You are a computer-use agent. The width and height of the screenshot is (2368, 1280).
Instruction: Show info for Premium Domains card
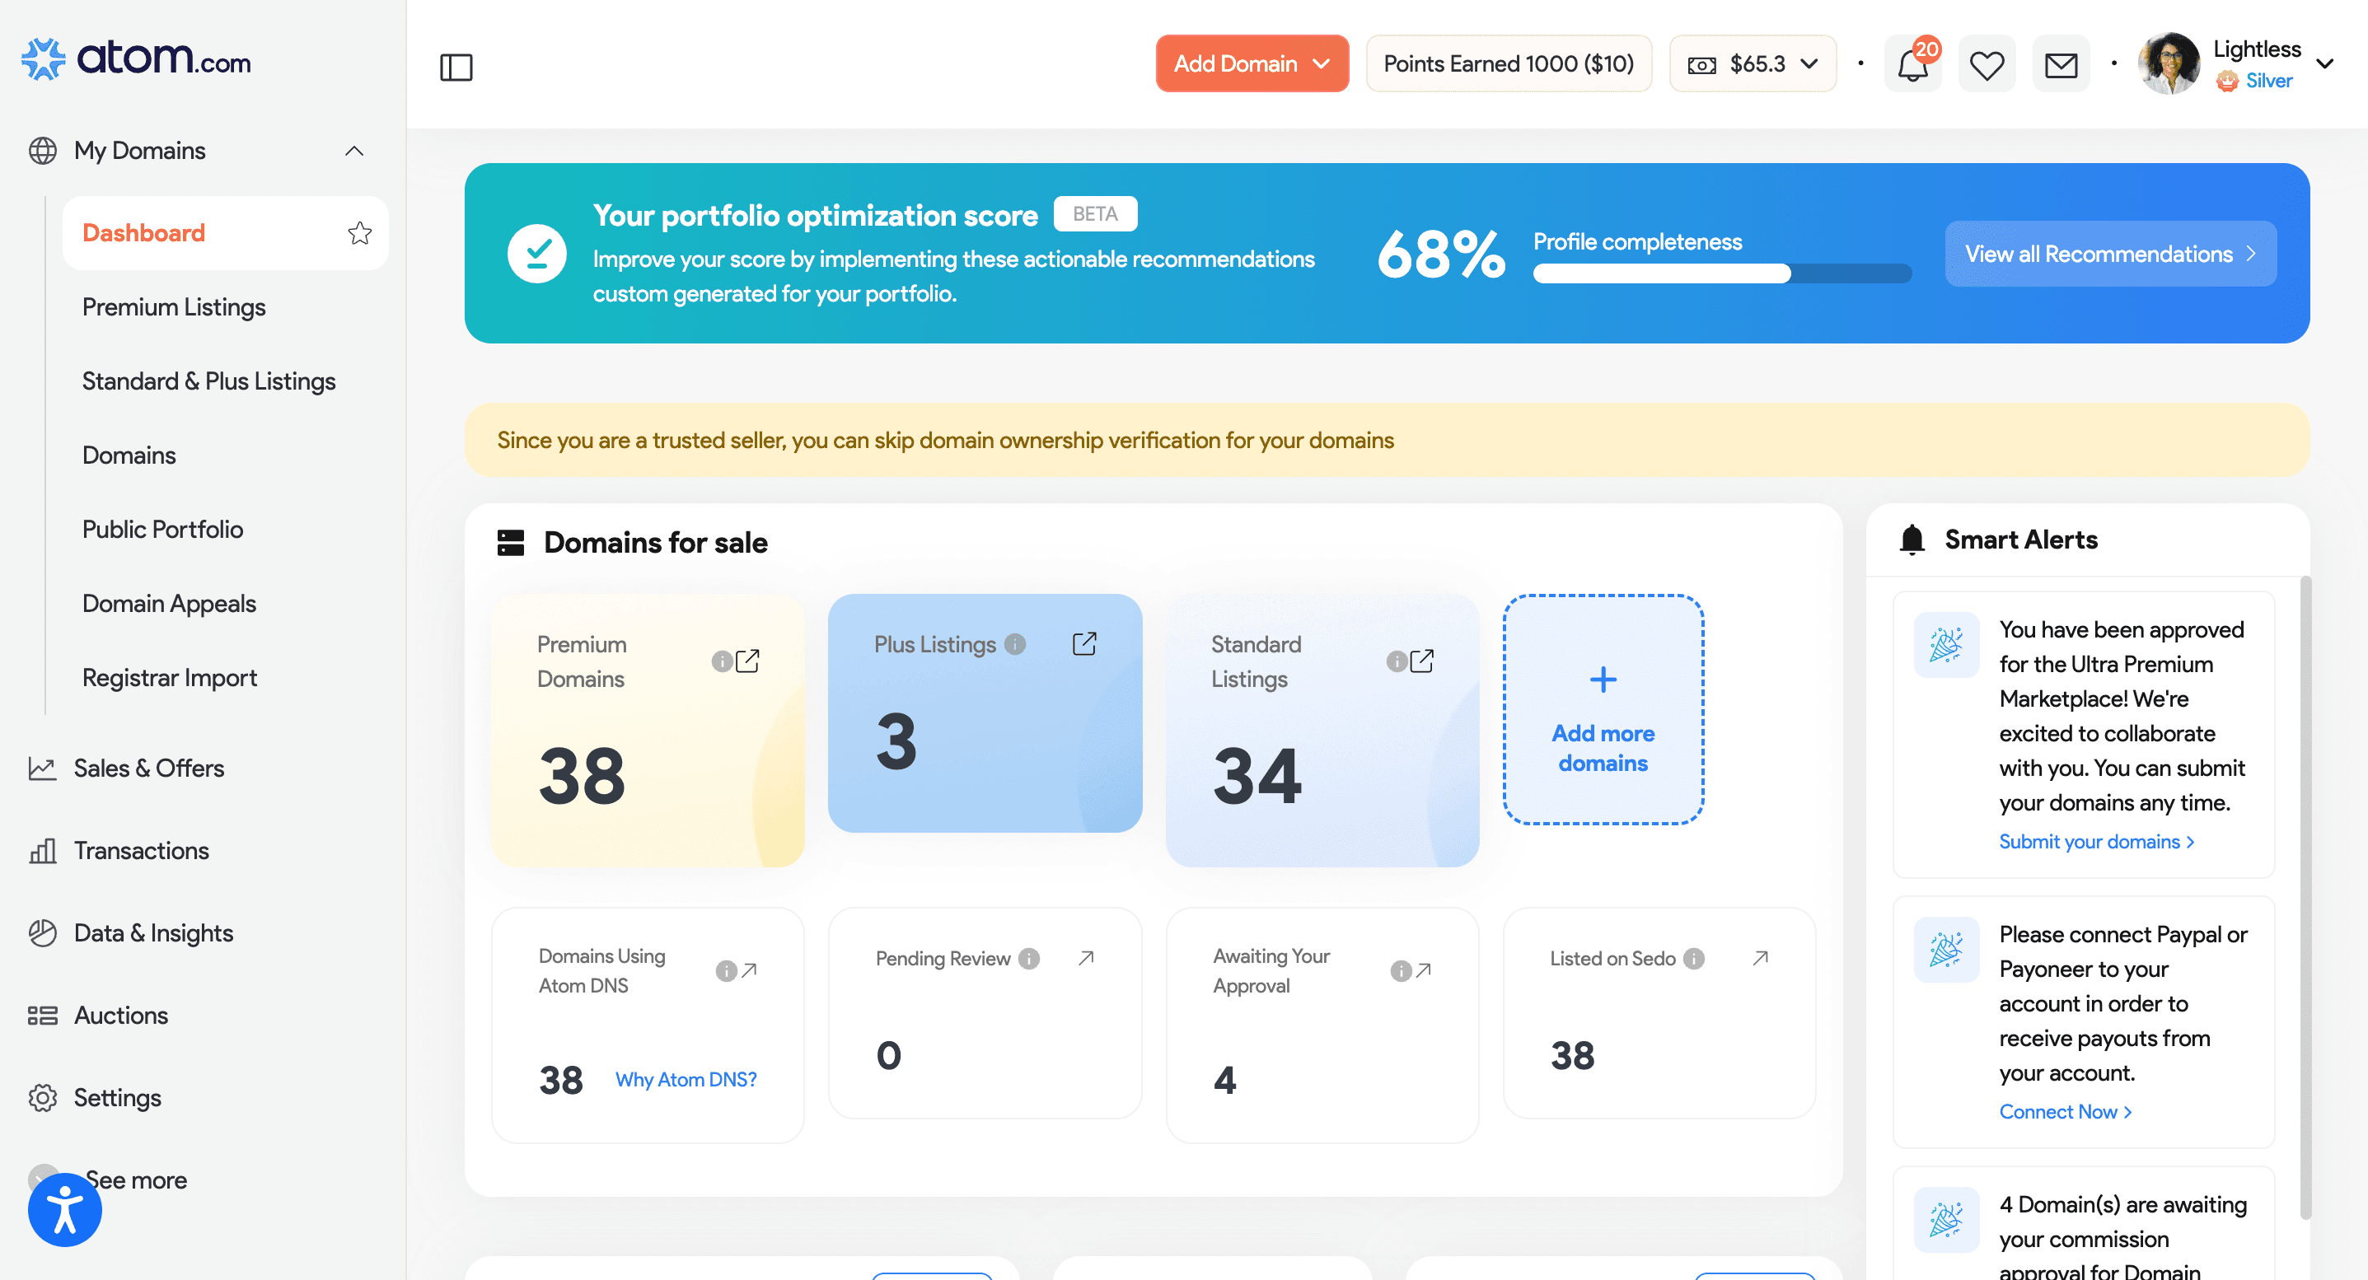722,661
